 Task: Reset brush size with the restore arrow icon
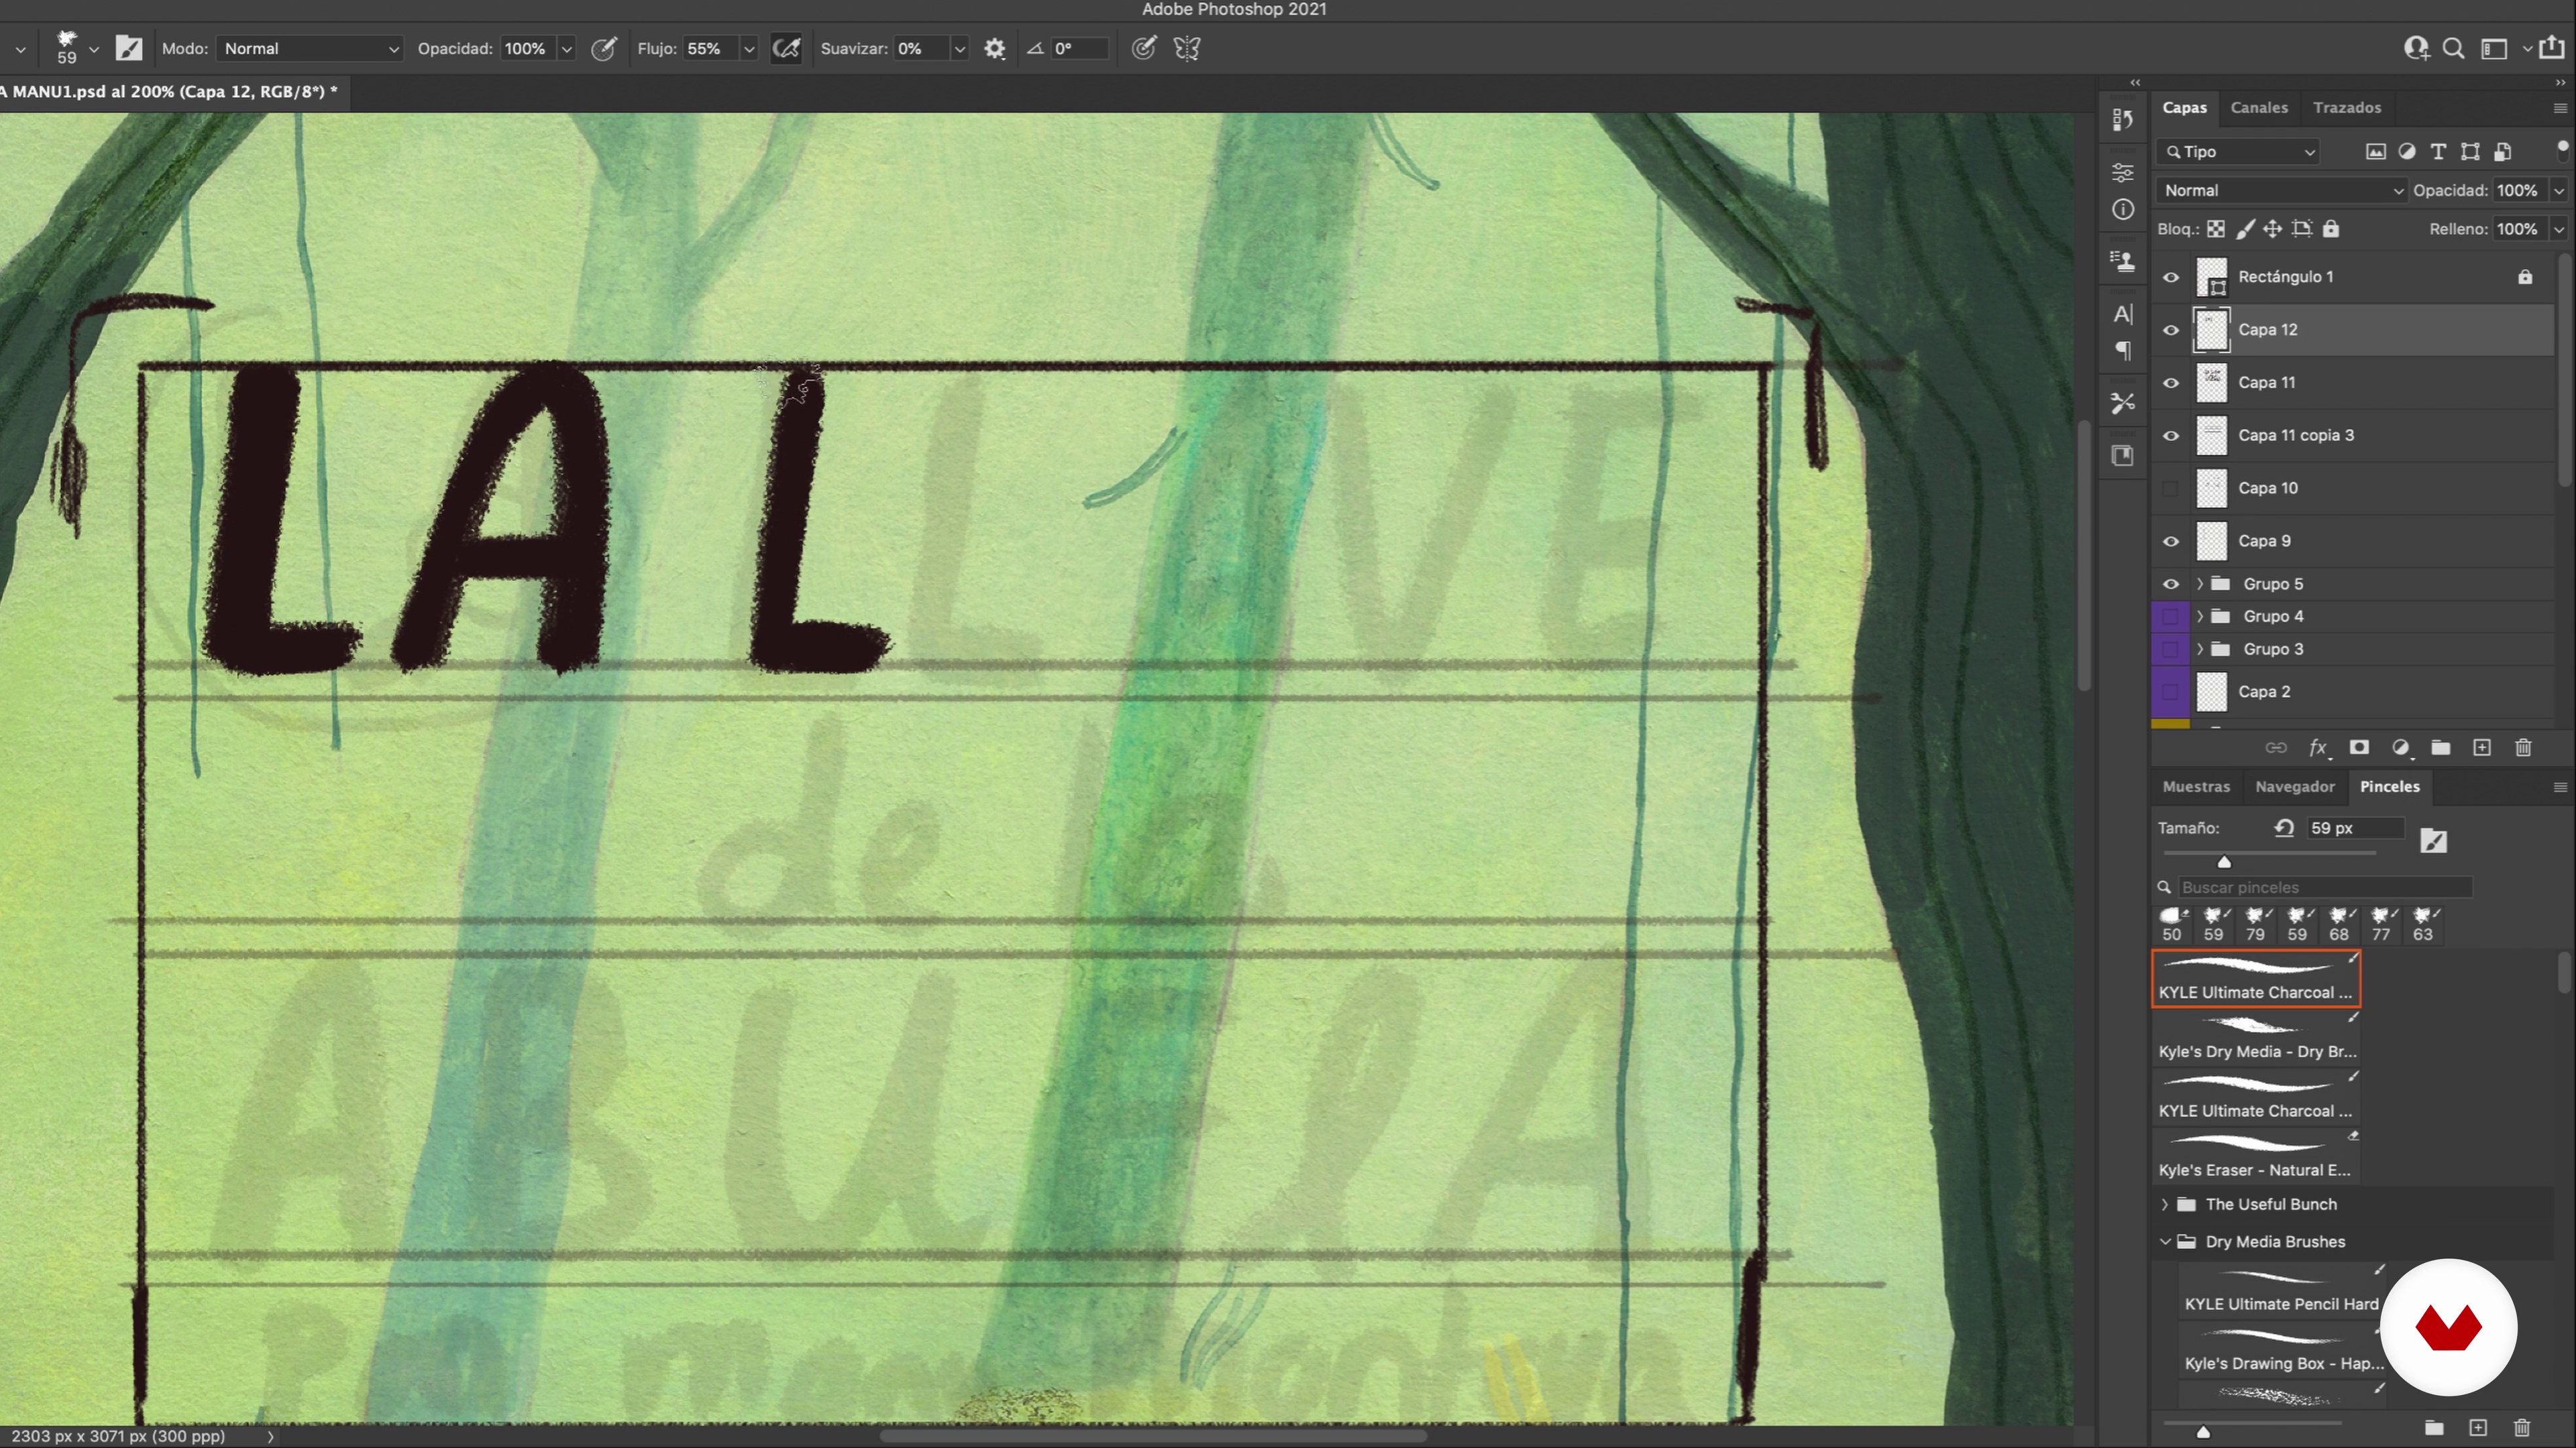click(2284, 827)
